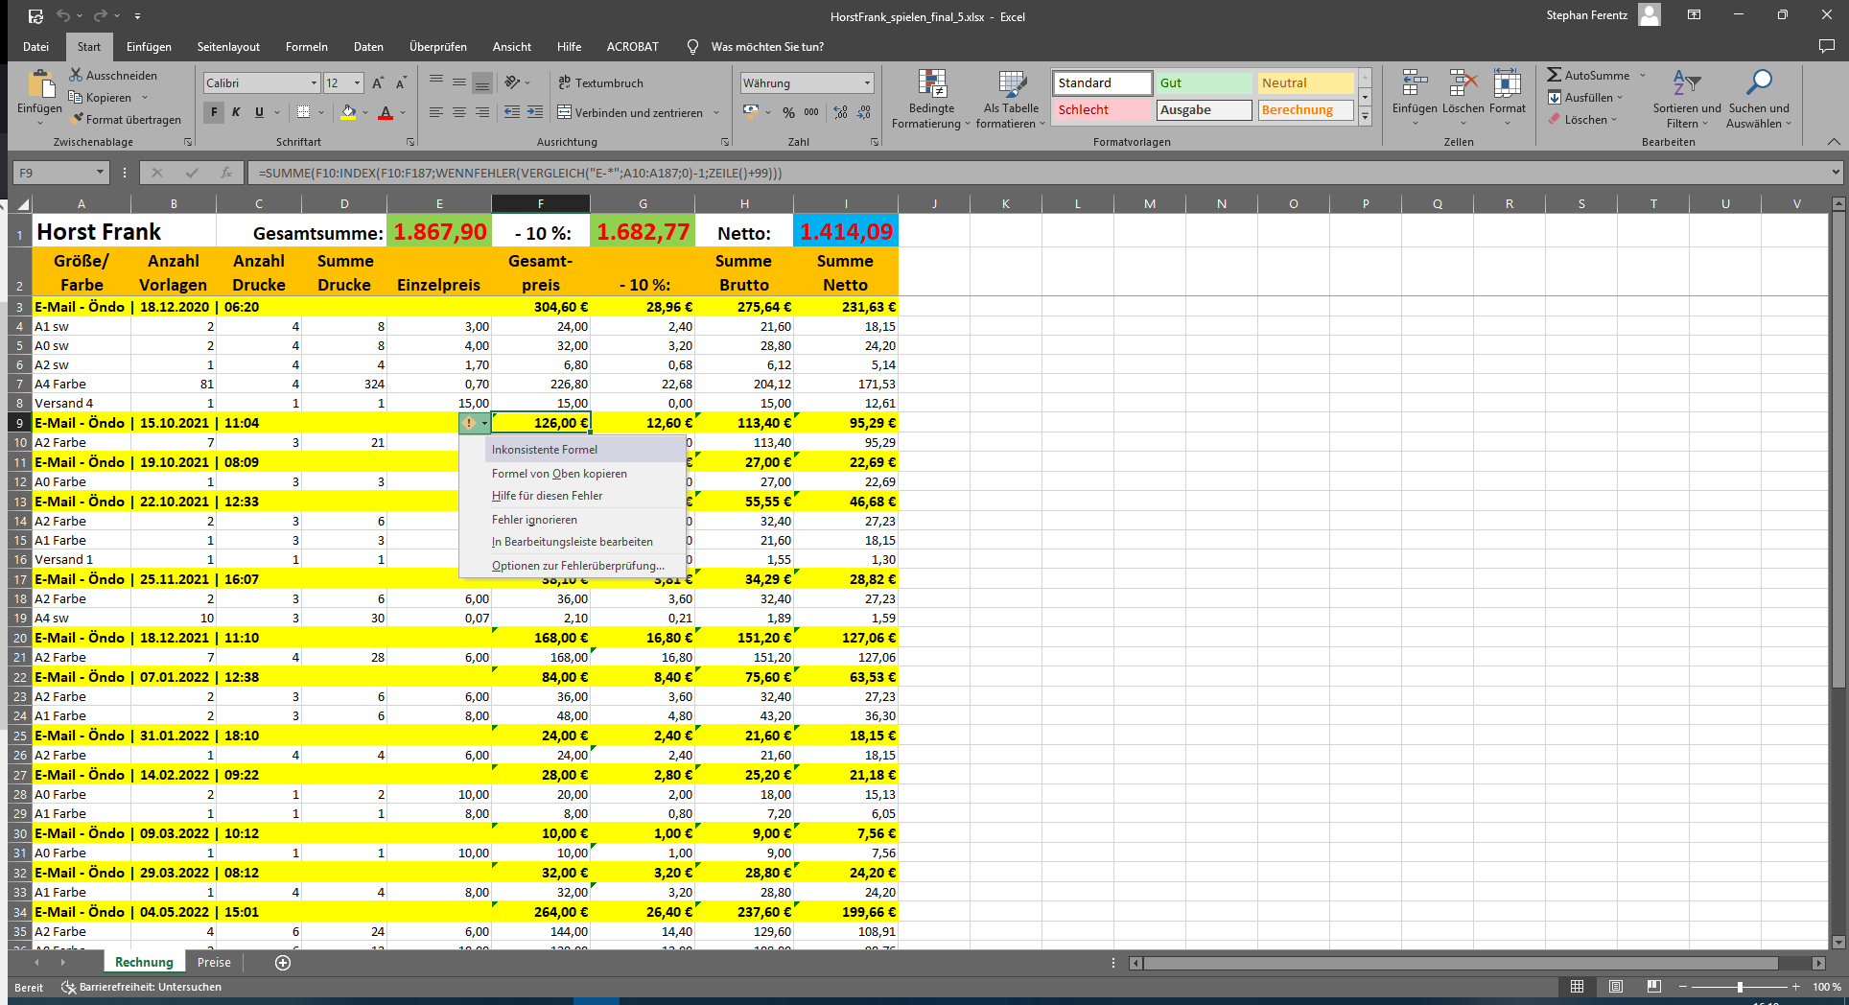Viewport: 1849px width, 1005px height.
Task: Click the zoom out minus button
Action: click(1683, 987)
